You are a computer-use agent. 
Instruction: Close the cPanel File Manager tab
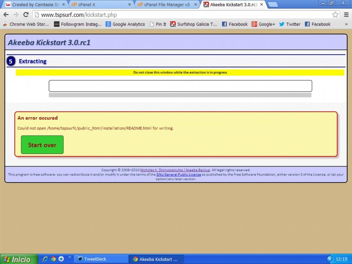click(x=196, y=4)
